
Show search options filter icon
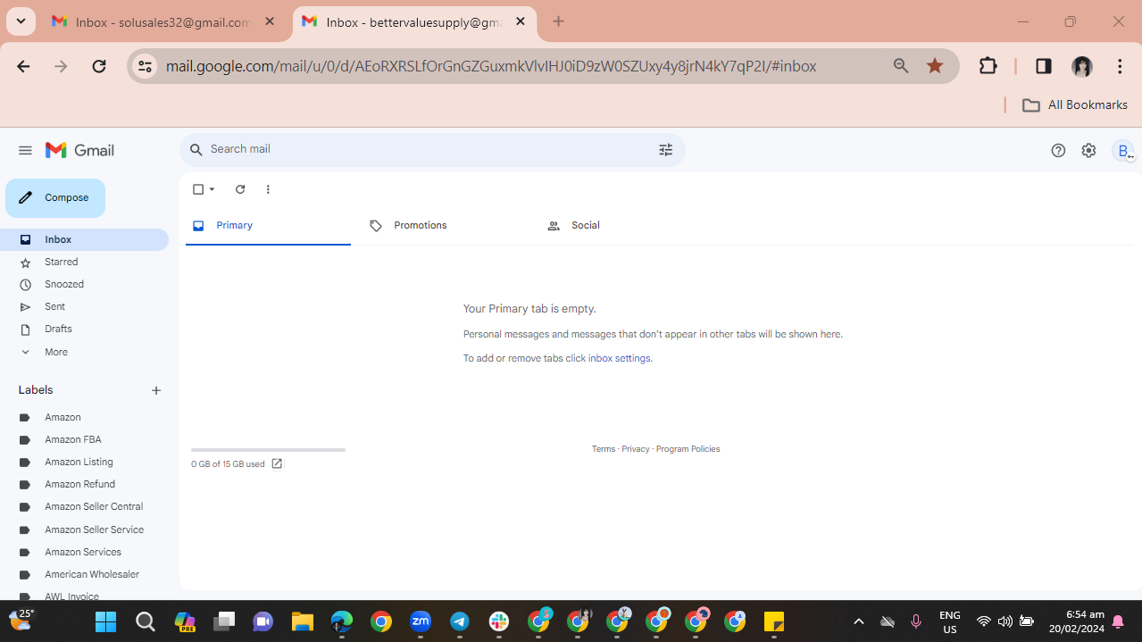pyautogui.click(x=665, y=150)
